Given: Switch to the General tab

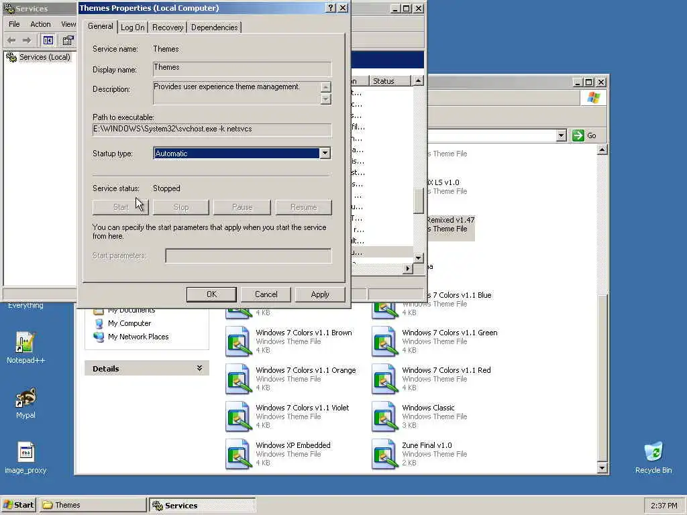Looking at the screenshot, I should 101,26.
